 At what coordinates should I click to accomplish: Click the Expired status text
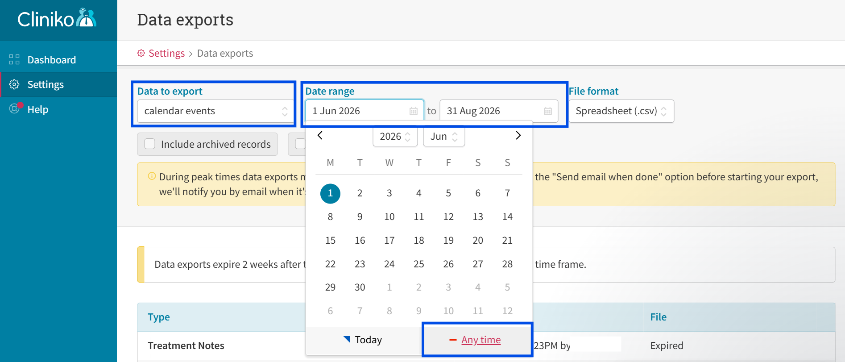click(667, 345)
